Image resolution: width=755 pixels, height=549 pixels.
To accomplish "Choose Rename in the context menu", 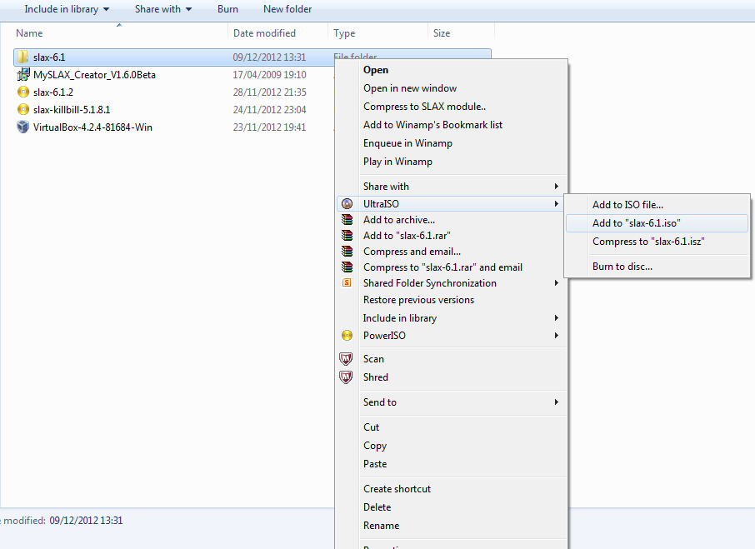I will point(381,526).
